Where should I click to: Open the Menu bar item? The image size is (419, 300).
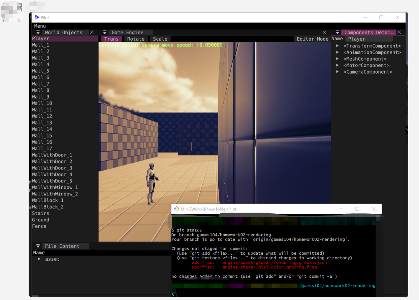point(39,26)
